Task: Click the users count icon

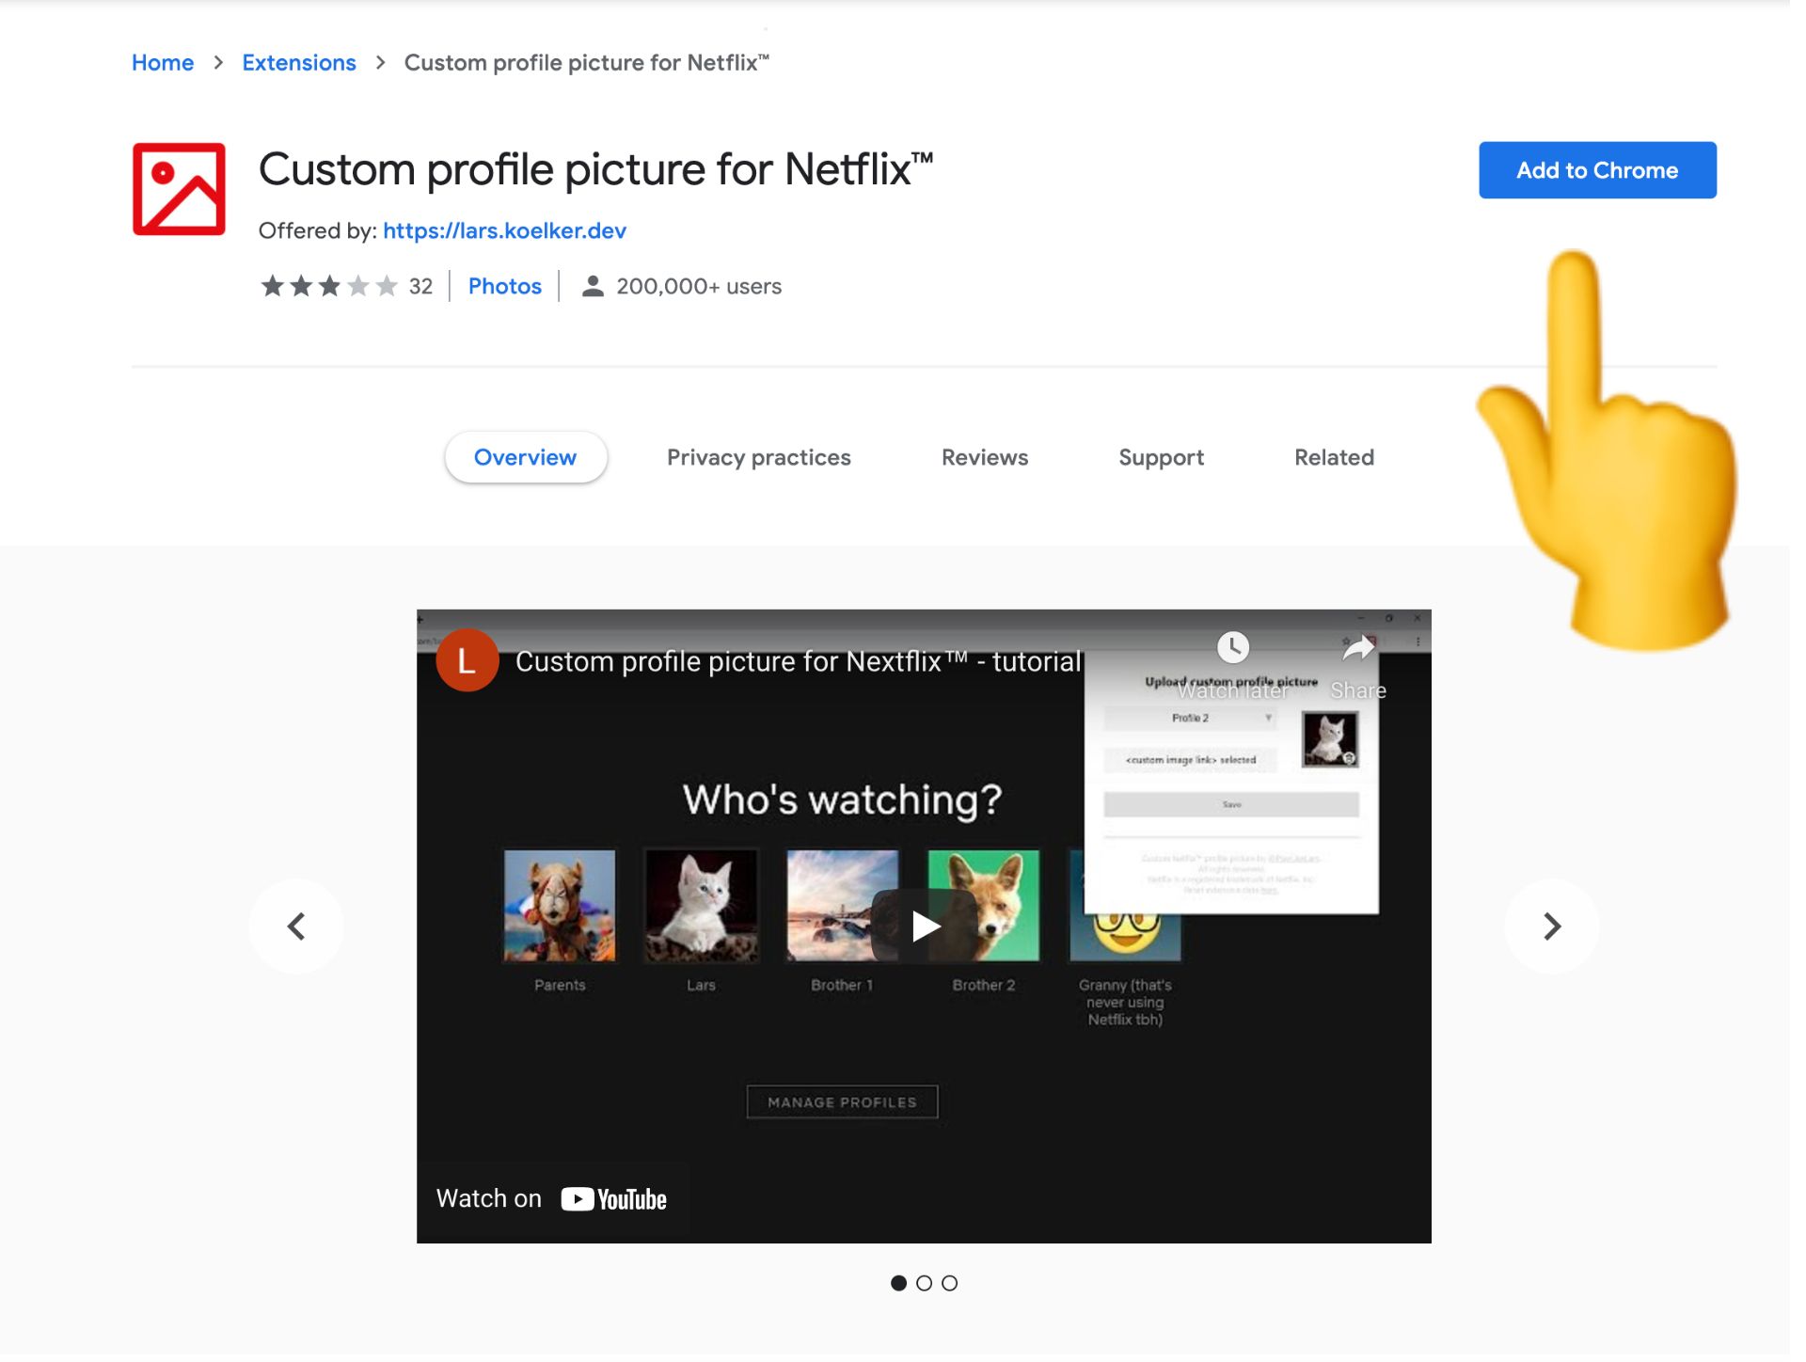Action: coord(592,286)
